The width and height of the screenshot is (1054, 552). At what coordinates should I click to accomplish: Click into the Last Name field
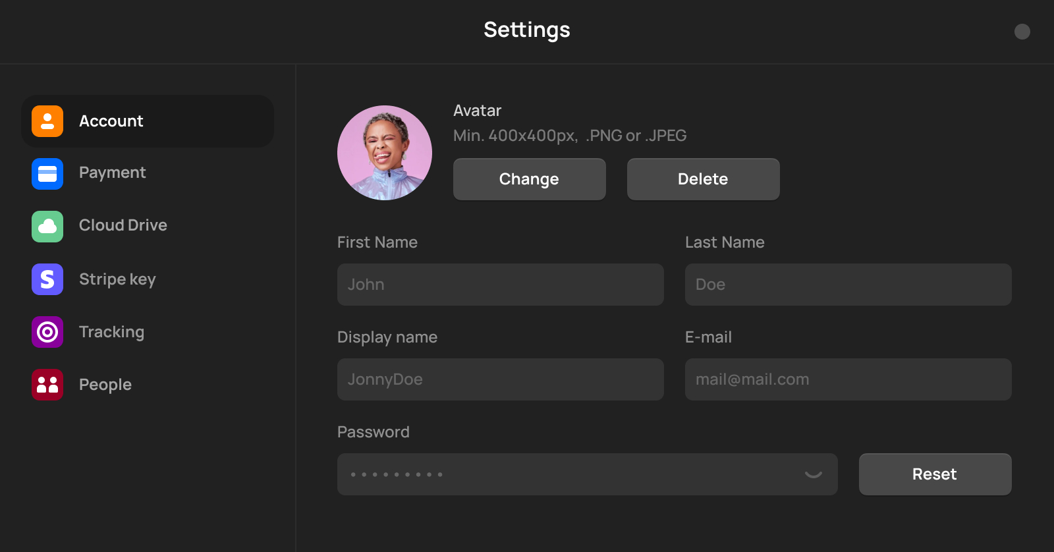pyautogui.click(x=848, y=285)
